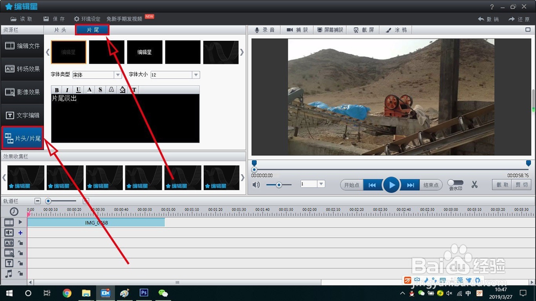Click the music note track icon
Image resolution: width=536 pixels, height=301 pixels.
pos(9,274)
